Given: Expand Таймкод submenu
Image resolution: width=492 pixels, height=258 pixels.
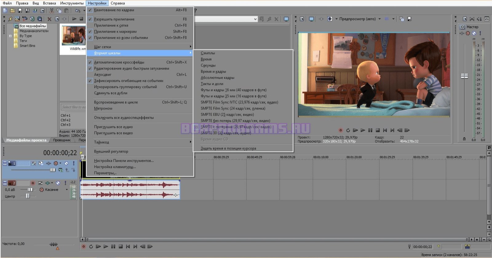Looking at the screenshot, I should (x=140, y=142).
